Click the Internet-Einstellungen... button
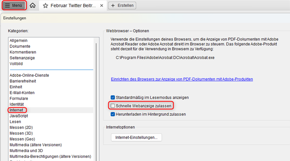The width and height of the screenshot is (290, 161). click(x=136, y=137)
